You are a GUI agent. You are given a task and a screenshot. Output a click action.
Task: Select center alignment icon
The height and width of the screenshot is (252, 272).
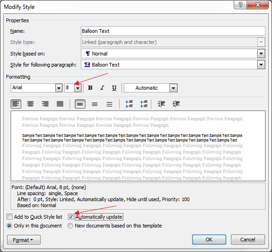(x=31, y=104)
